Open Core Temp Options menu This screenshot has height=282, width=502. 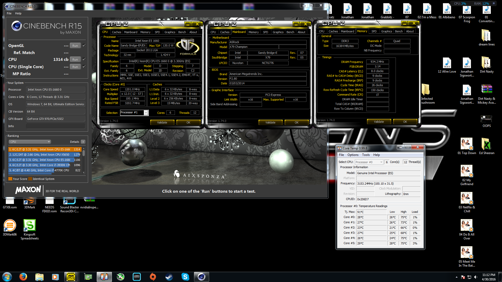353,155
